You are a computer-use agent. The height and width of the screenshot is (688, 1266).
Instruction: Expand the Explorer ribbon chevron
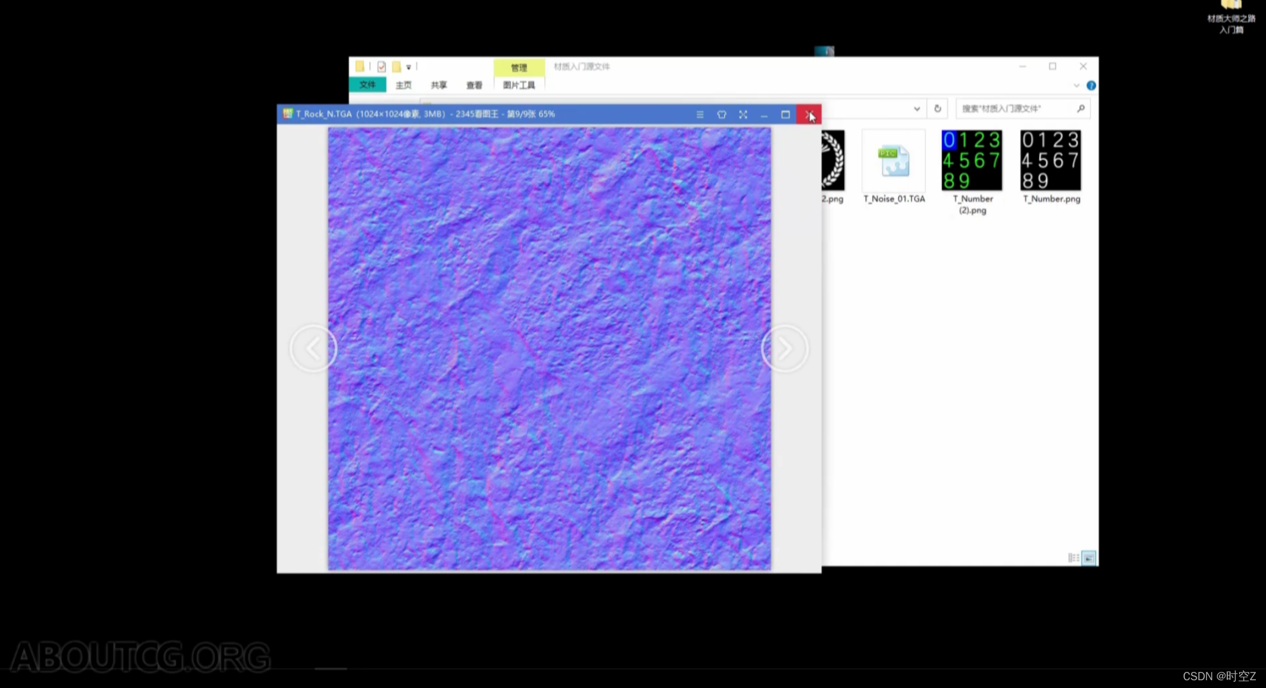tap(1076, 86)
